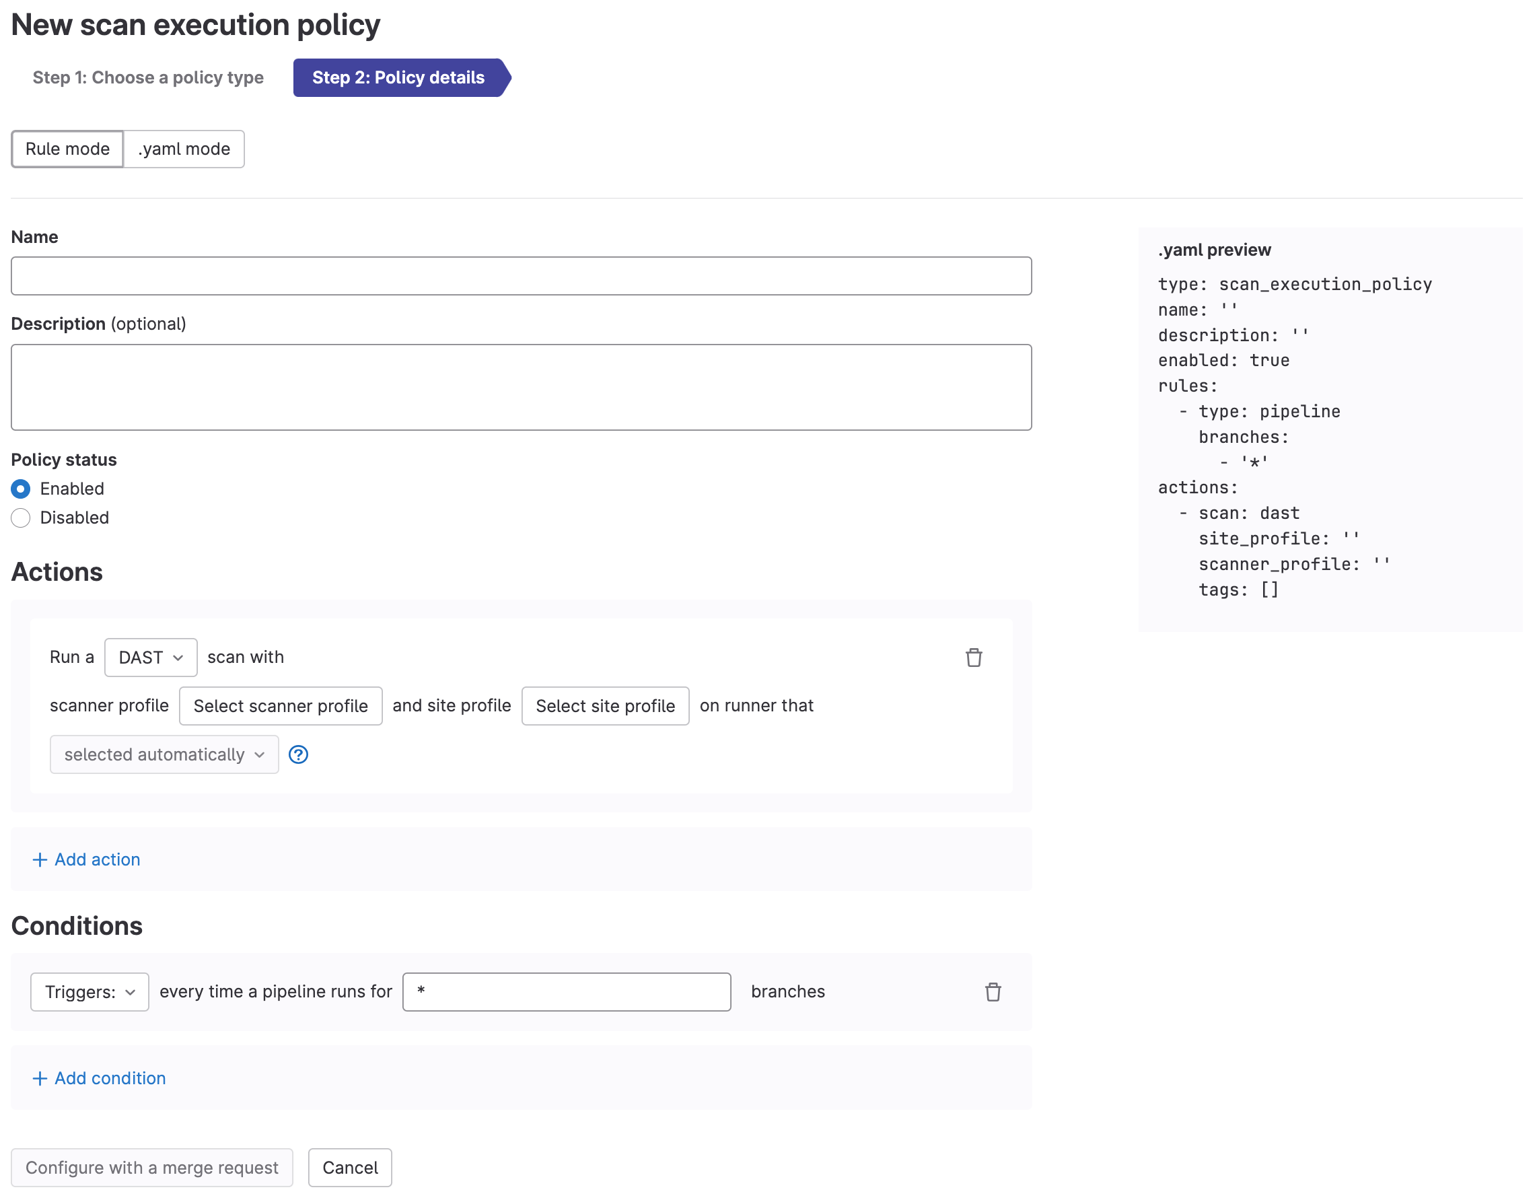Click Select site profile button
1537x1202 pixels.
(x=604, y=706)
